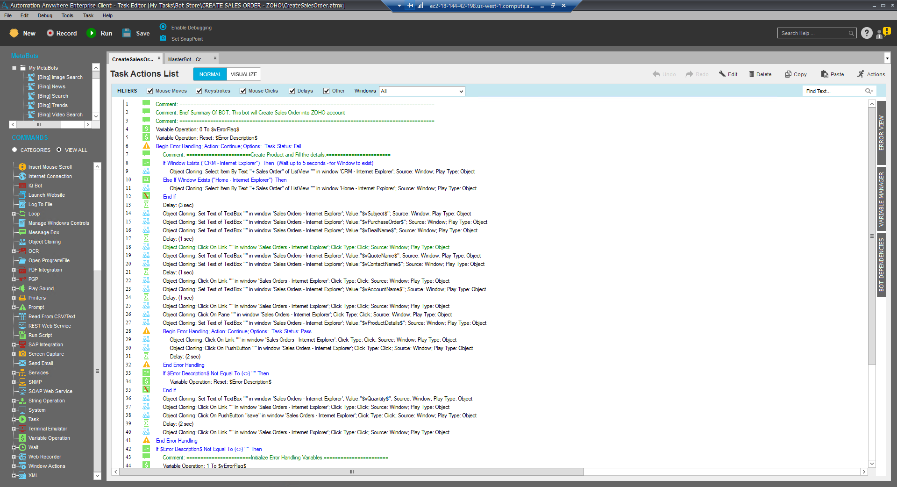Click the Paste clipboard icon
This screenshot has height=487, width=897.
(825, 74)
